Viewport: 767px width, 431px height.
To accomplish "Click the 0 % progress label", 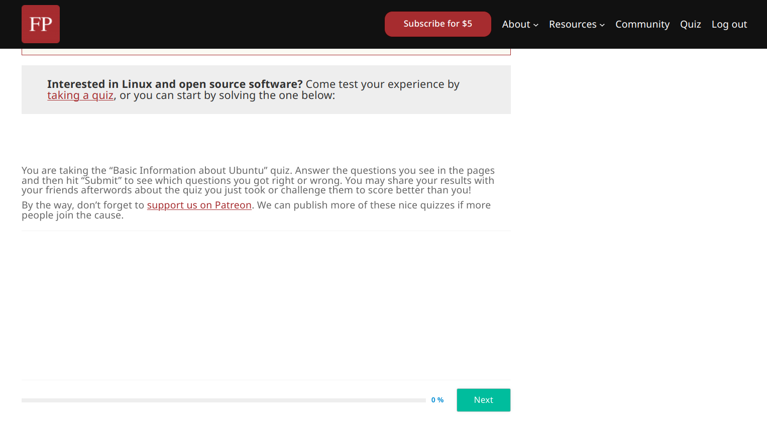I will 437,400.
